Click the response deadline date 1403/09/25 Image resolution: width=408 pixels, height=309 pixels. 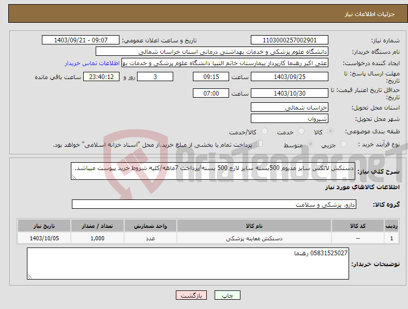(290, 76)
